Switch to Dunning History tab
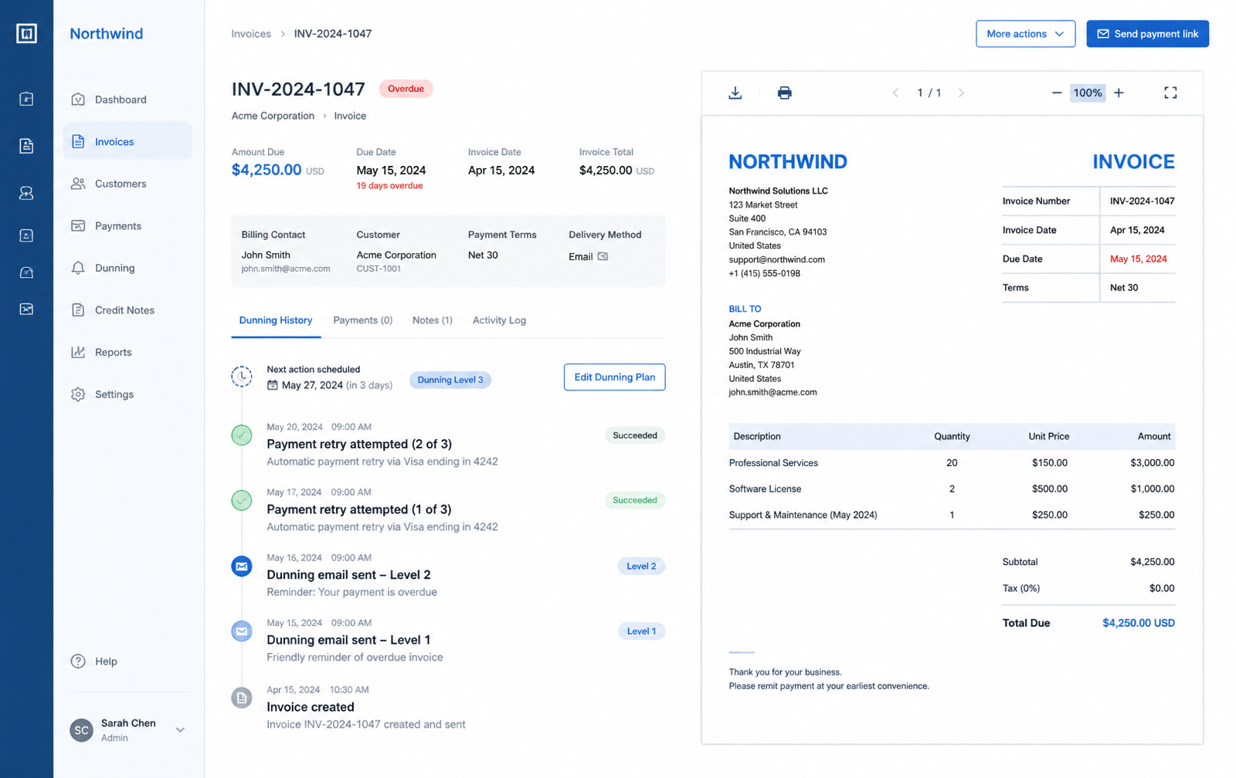This screenshot has width=1236, height=778. (x=276, y=320)
